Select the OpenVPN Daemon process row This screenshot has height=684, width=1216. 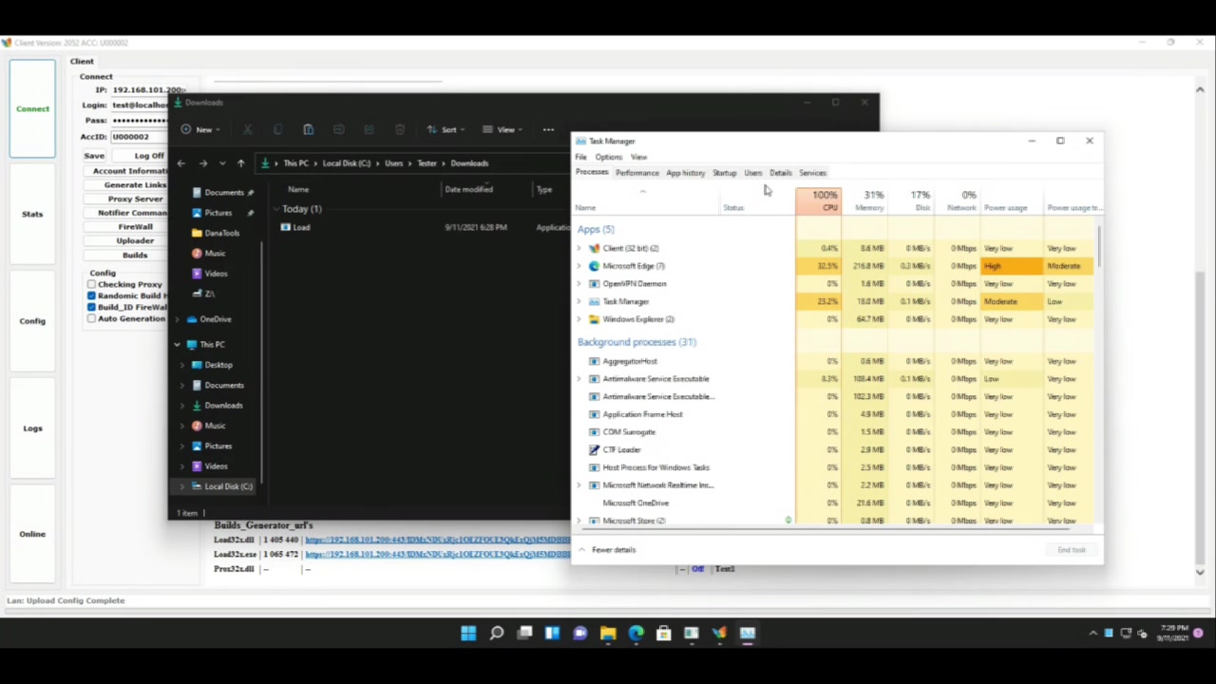(835, 283)
